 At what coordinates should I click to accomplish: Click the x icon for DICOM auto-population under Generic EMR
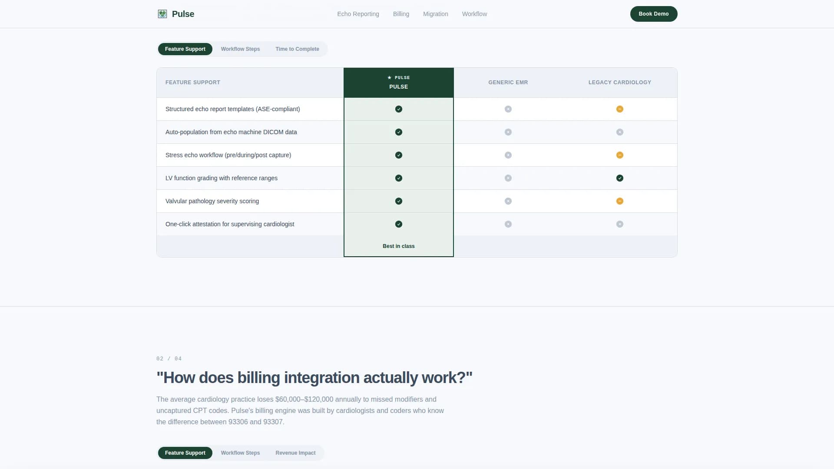coord(508,132)
